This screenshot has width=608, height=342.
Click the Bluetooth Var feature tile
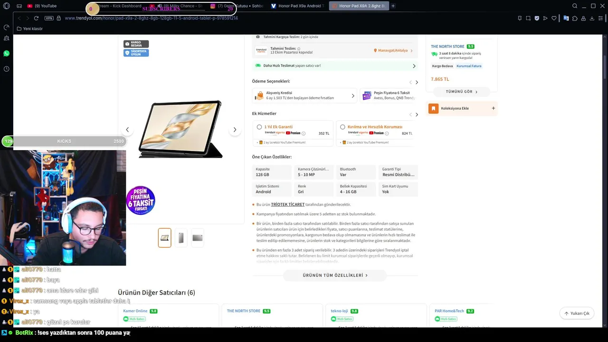356,172
